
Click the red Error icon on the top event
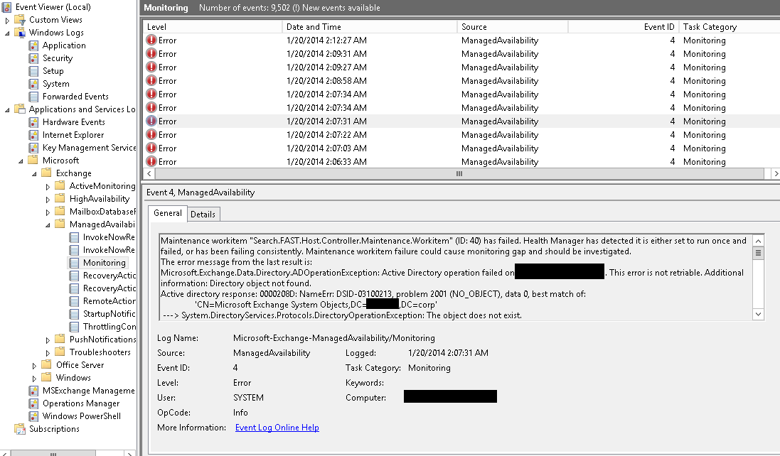pyautogui.click(x=150, y=40)
